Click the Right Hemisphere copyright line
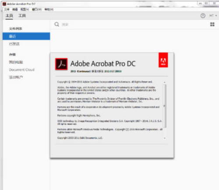 point(79,116)
